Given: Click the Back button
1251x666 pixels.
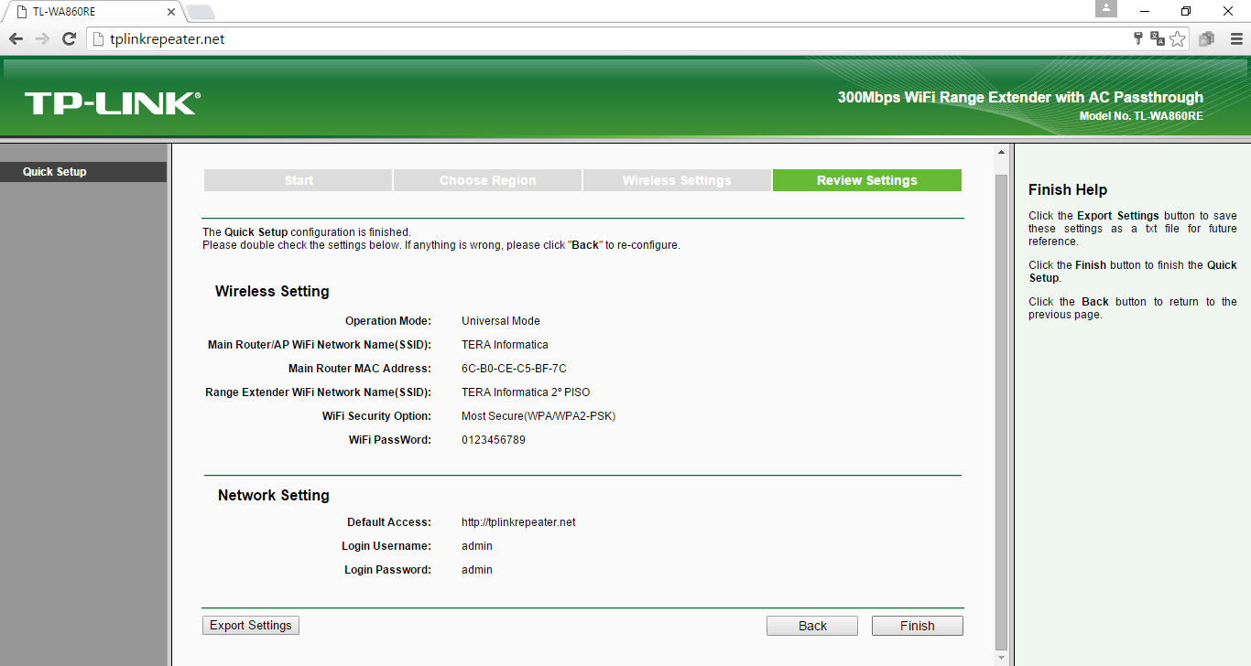Looking at the screenshot, I should [812, 626].
